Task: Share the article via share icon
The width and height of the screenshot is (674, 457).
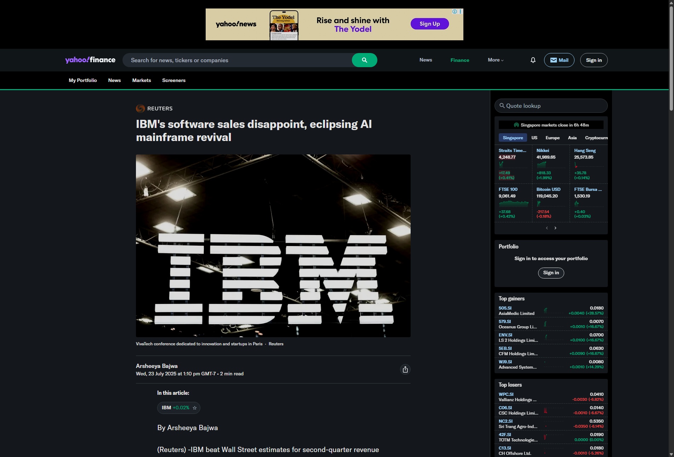Action: 405,369
